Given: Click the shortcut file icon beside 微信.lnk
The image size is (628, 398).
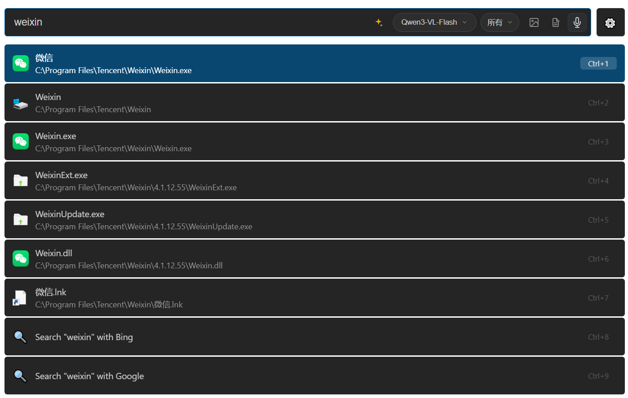Looking at the screenshot, I should tap(20, 298).
